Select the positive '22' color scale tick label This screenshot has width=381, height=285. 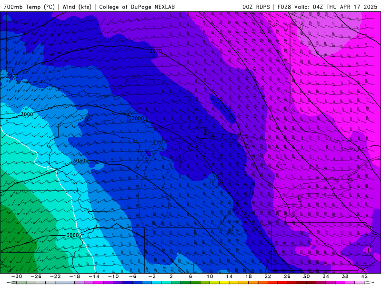tap(268, 276)
